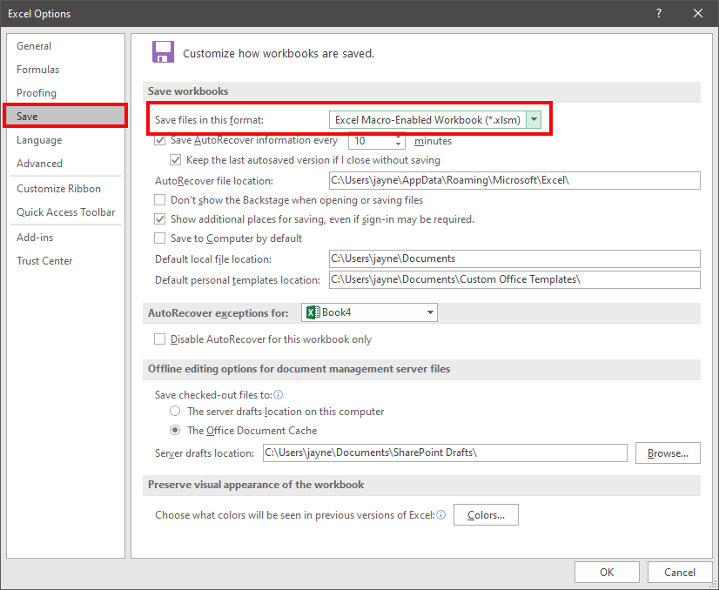719x590 pixels.
Task: Enable Don't show the Backstage option
Action: click(159, 200)
